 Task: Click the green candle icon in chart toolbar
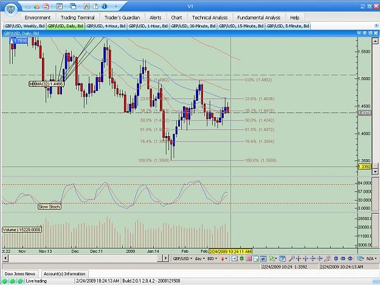tap(241, 259)
